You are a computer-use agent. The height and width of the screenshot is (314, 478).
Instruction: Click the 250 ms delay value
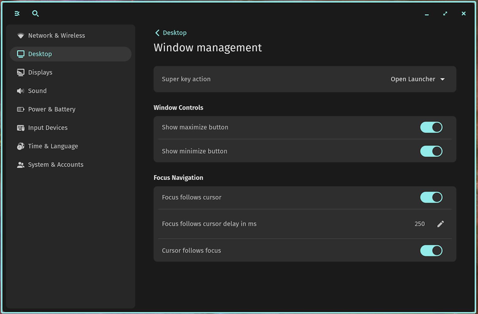pos(419,224)
